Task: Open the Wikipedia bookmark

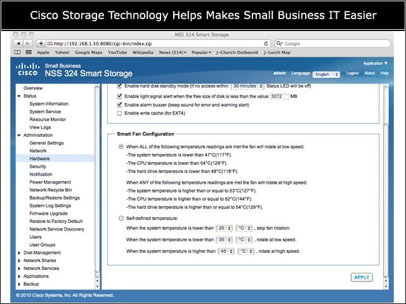Action: pos(143,52)
